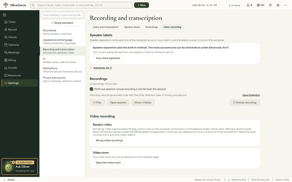Click the AI ready status indicator

(x=234, y=5)
